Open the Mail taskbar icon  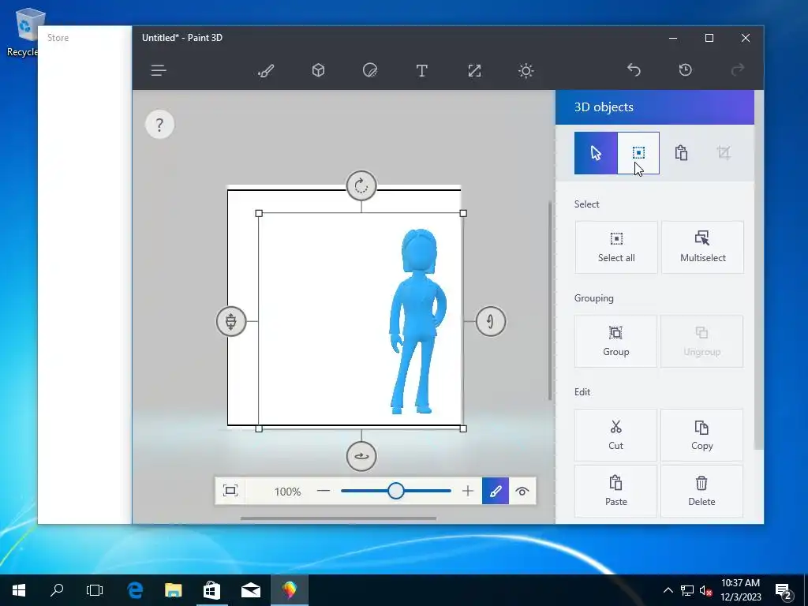(250, 590)
